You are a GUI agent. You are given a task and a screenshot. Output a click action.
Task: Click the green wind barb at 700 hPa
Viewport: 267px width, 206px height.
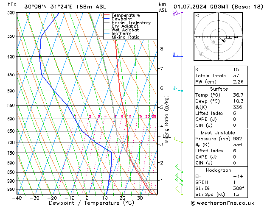(178, 140)
